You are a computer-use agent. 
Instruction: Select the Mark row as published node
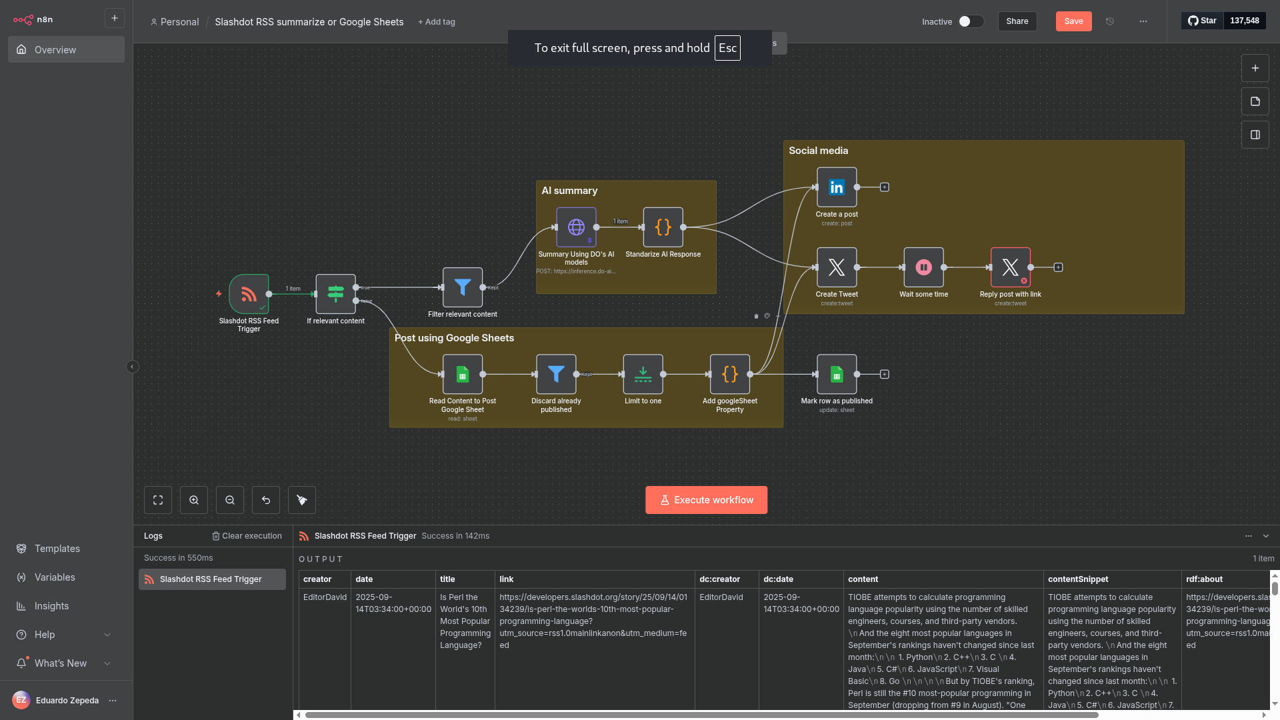837,374
